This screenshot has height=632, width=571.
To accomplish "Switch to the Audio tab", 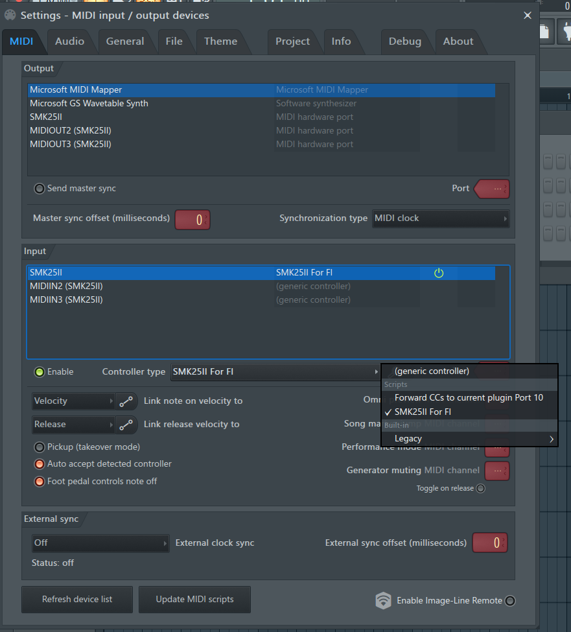I will (x=70, y=41).
